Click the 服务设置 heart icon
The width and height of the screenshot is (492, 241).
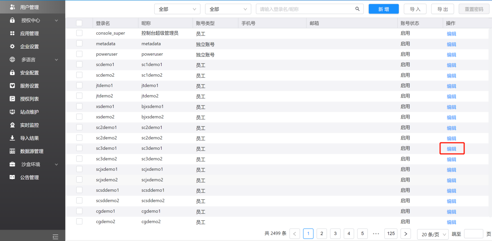[12, 86]
